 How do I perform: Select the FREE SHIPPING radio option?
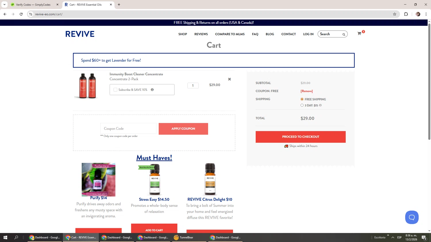(302, 99)
